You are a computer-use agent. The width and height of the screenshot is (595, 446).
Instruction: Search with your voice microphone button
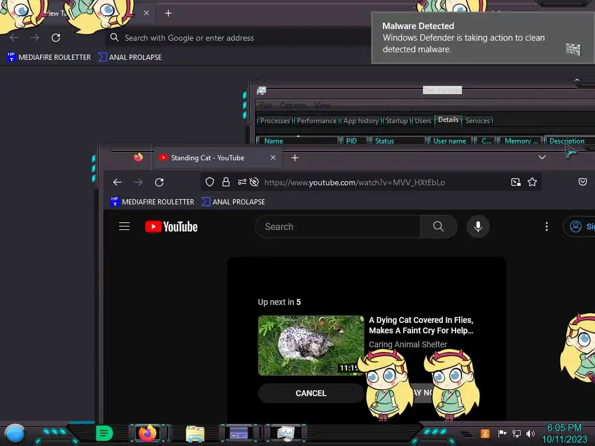pyautogui.click(x=478, y=226)
